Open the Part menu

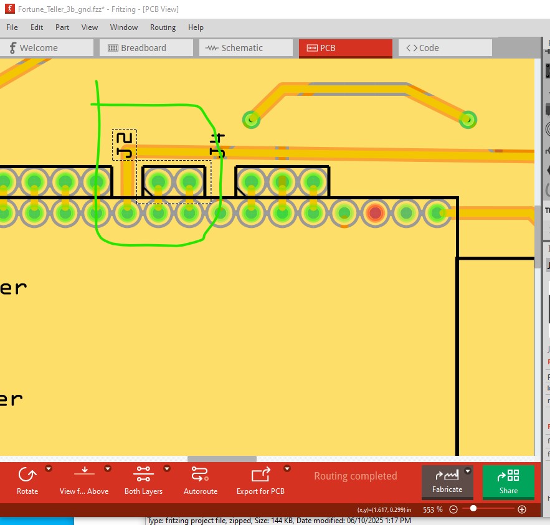click(62, 27)
